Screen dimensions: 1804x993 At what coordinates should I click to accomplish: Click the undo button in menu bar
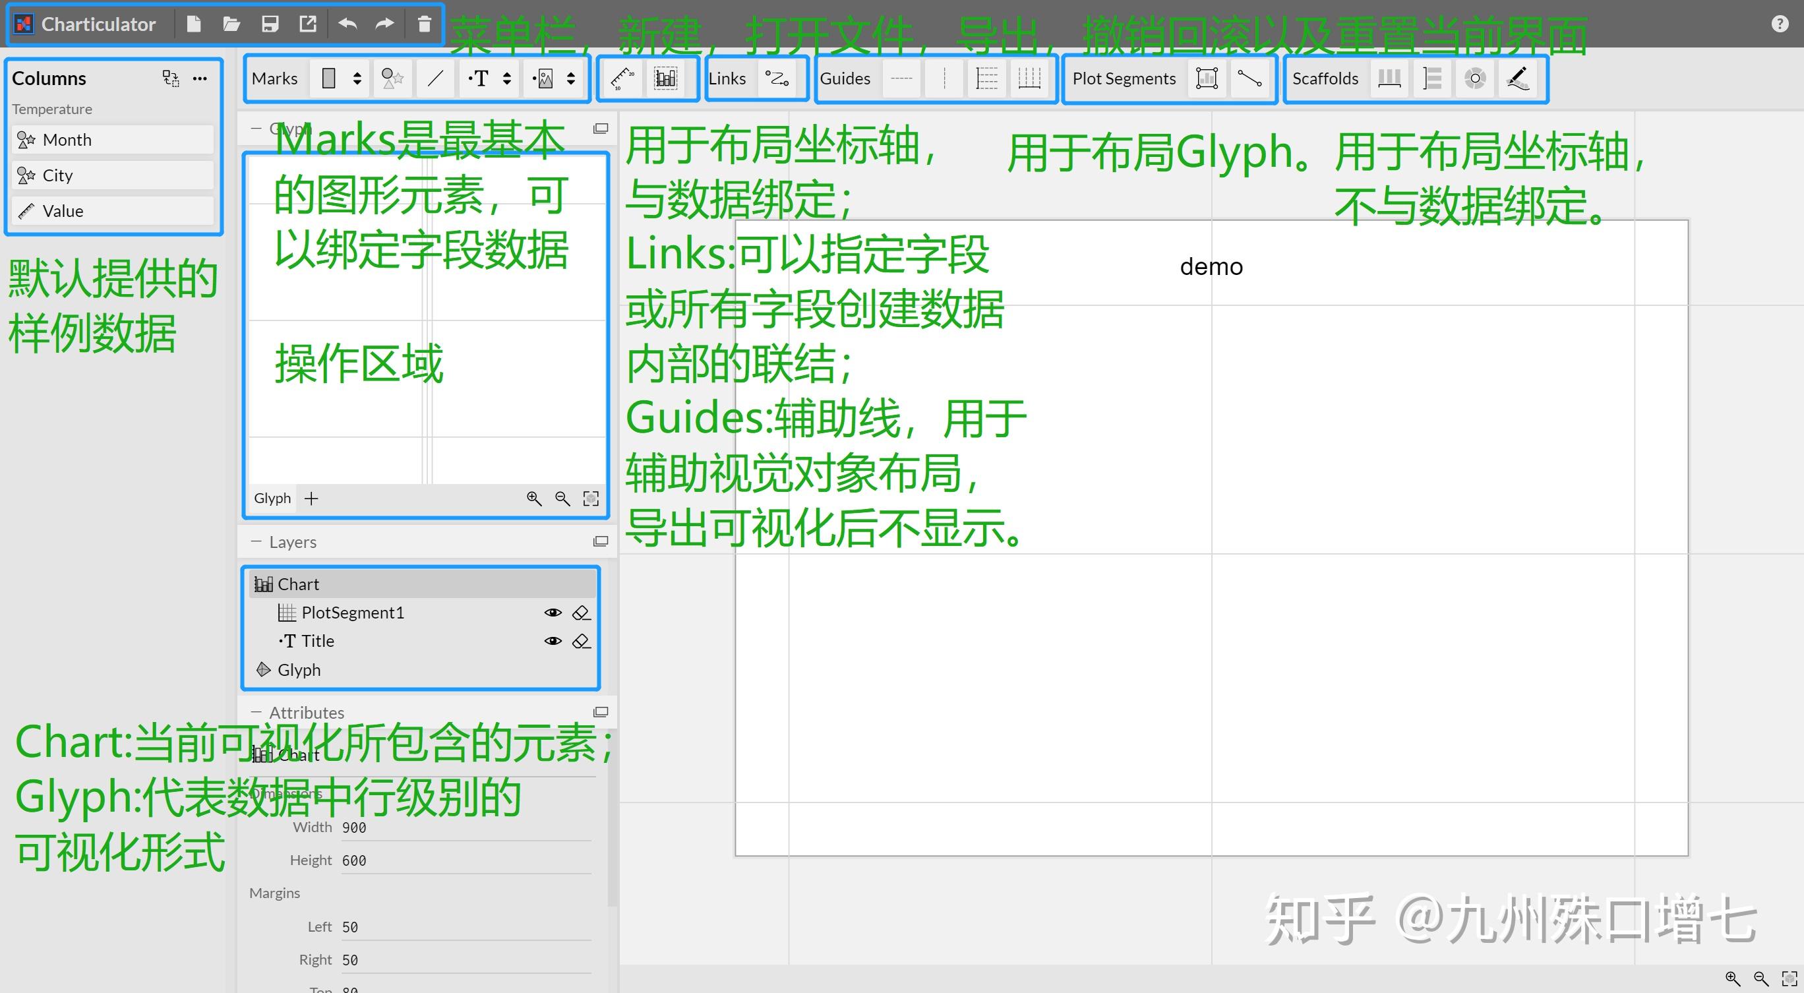[348, 23]
